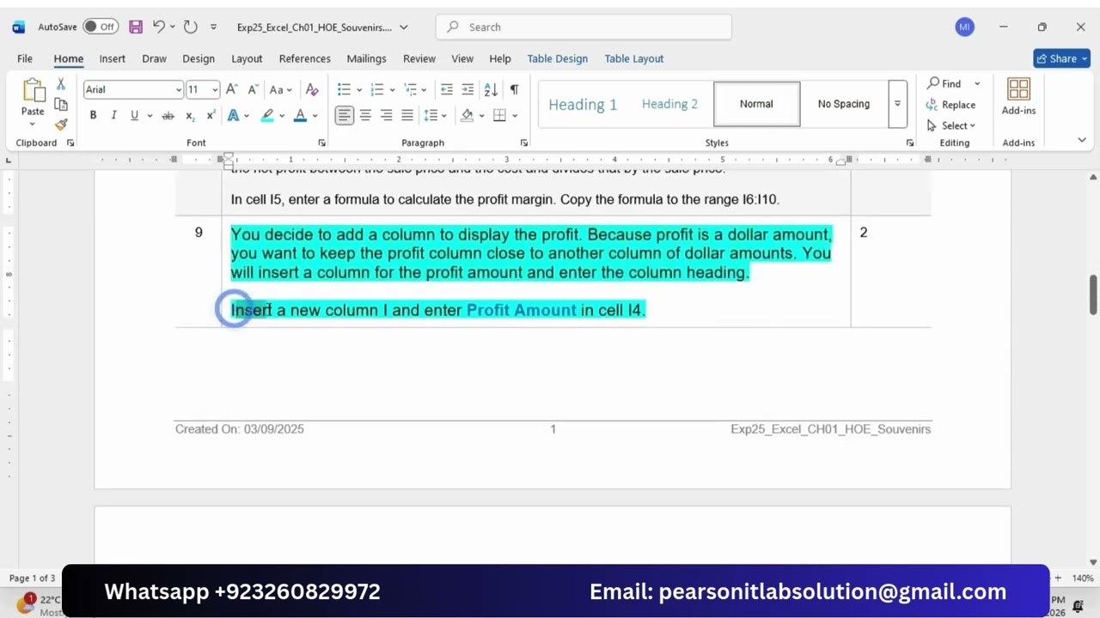Open the Table Layout tab

634,58
